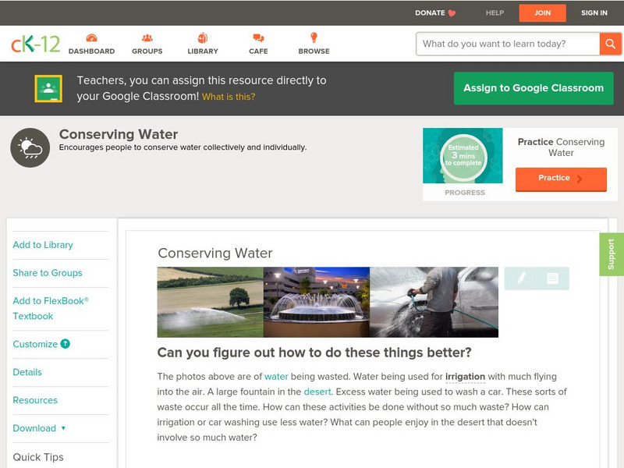
Task: Open the Dashboard gauge icon
Action: point(91,37)
